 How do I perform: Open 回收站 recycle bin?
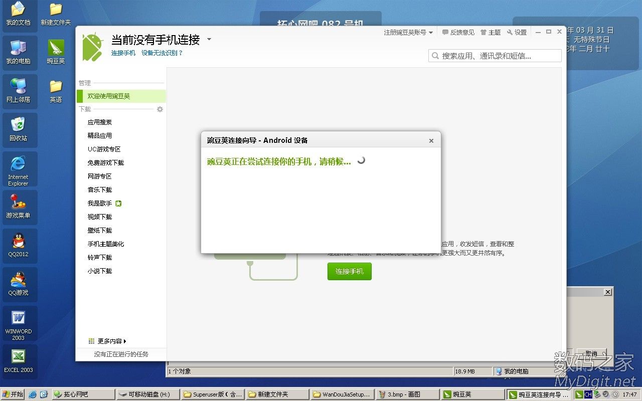(18, 129)
